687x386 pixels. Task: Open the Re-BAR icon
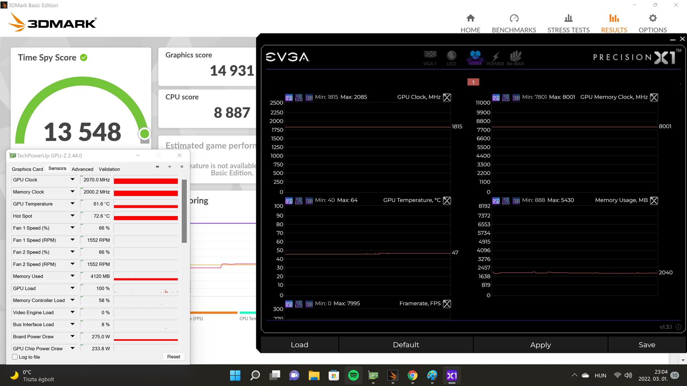click(x=515, y=57)
